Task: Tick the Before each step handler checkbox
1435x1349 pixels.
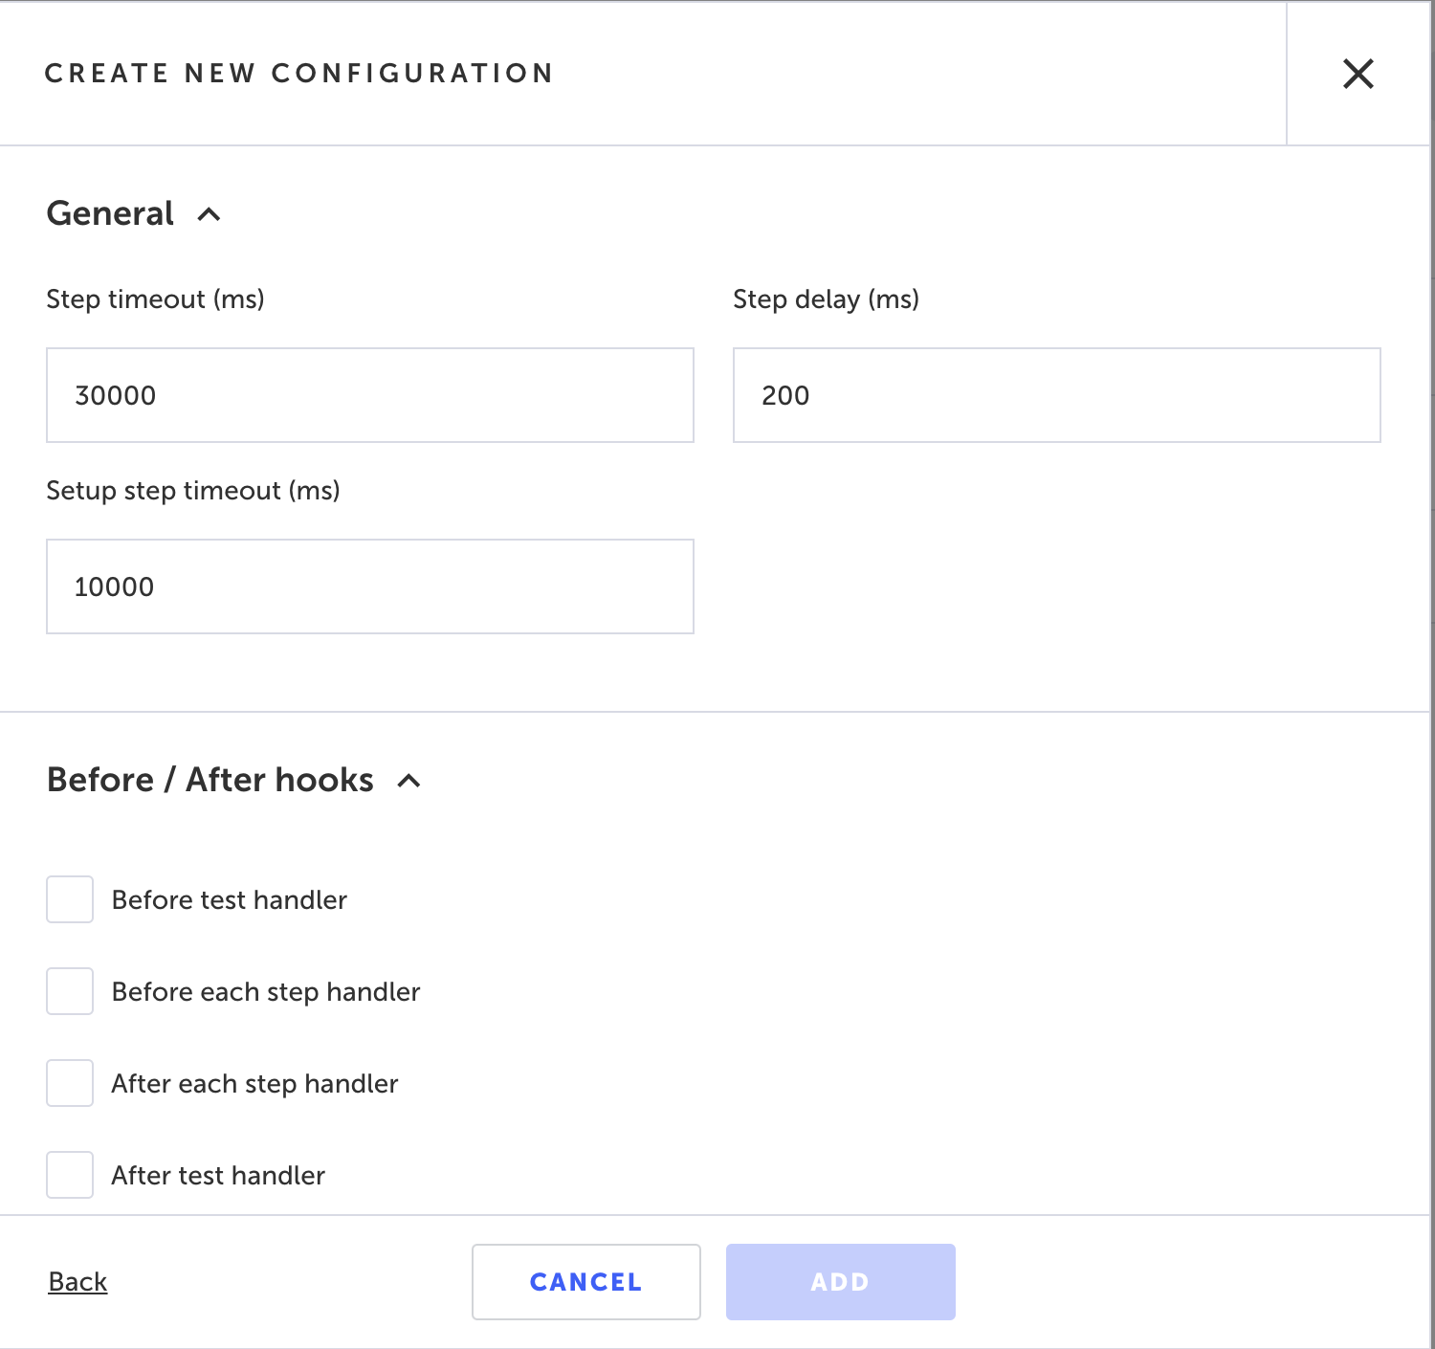Action: 70,991
